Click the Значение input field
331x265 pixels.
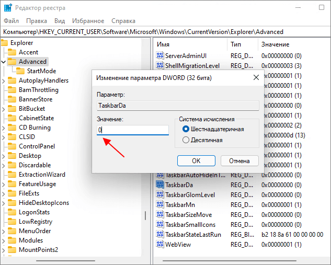(x=133, y=130)
